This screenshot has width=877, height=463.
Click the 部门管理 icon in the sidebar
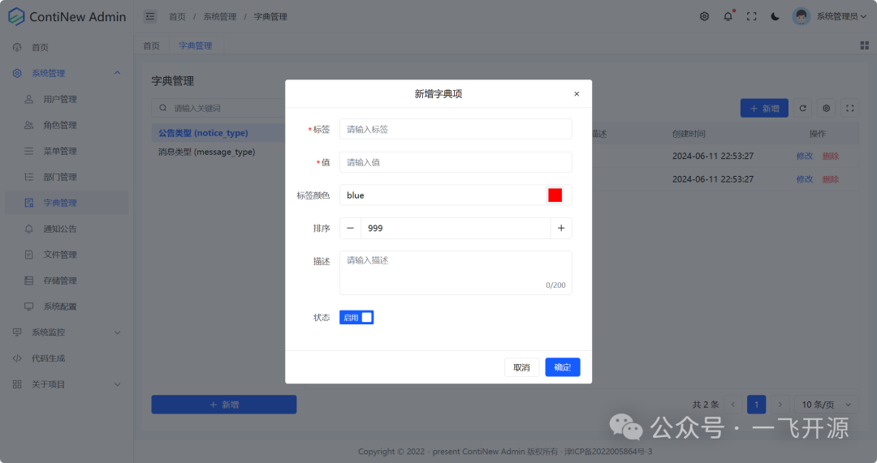pos(28,177)
